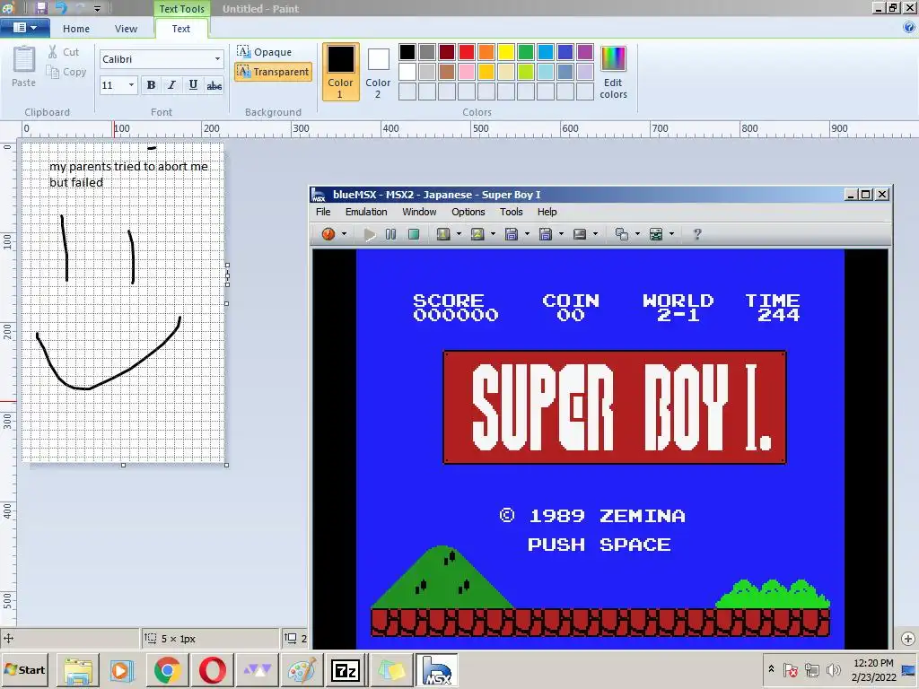
Task: Show hidden system tray icons
Action: click(x=771, y=669)
